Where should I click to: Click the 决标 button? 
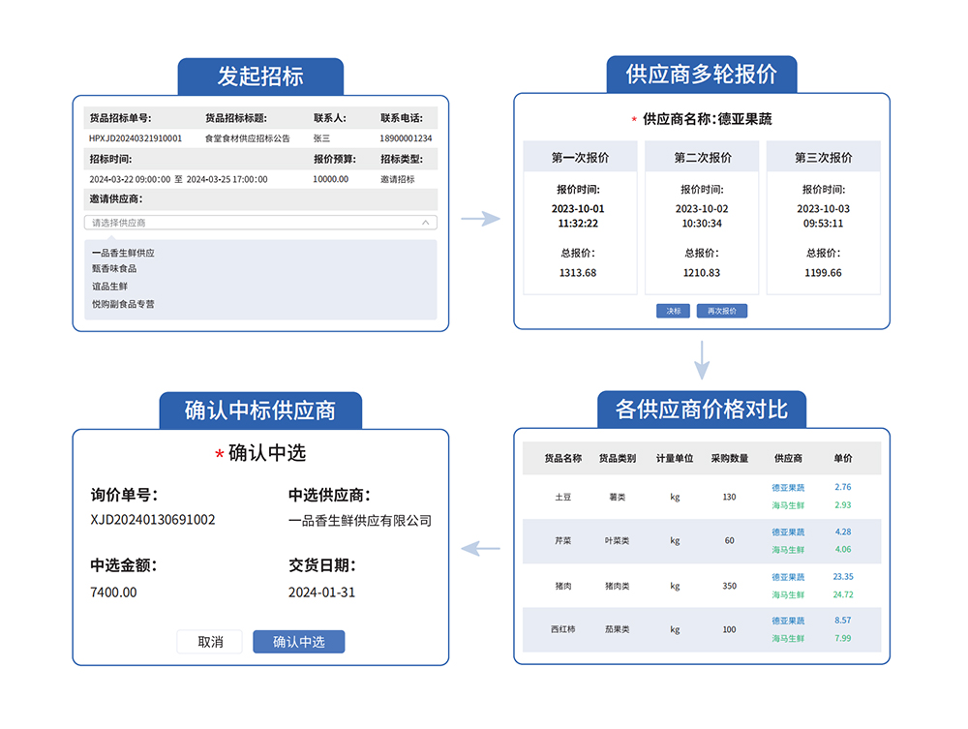(x=673, y=311)
